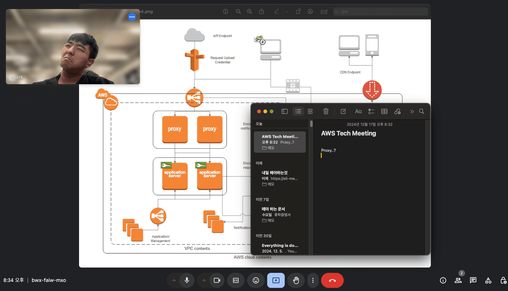Image resolution: width=508 pixels, height=291 pixels.
Task: Insert a table in Notes
Action: pos(384,111)
